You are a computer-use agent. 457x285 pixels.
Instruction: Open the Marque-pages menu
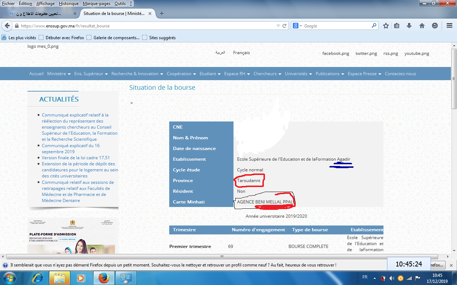click(96, 4)
